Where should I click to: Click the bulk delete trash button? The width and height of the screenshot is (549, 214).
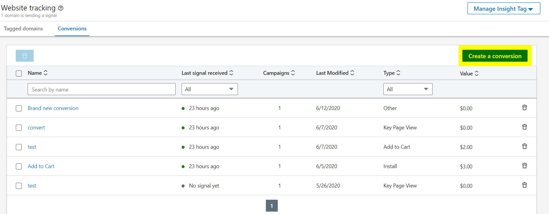pos(25,56)
